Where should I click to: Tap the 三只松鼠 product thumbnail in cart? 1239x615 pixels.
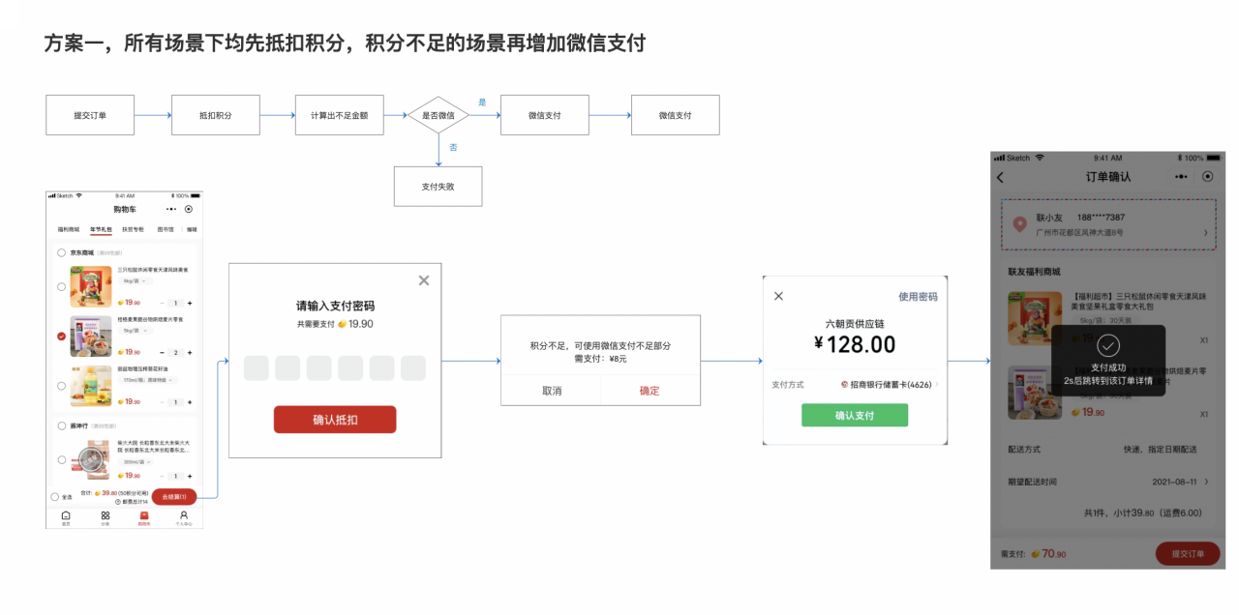click(91, 287)
